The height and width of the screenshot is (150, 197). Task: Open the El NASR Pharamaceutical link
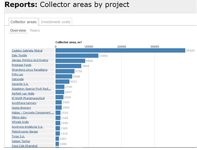28,98
